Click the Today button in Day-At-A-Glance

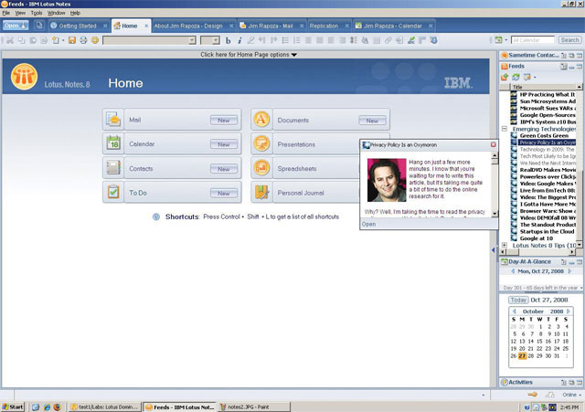(x=518, y=300)
